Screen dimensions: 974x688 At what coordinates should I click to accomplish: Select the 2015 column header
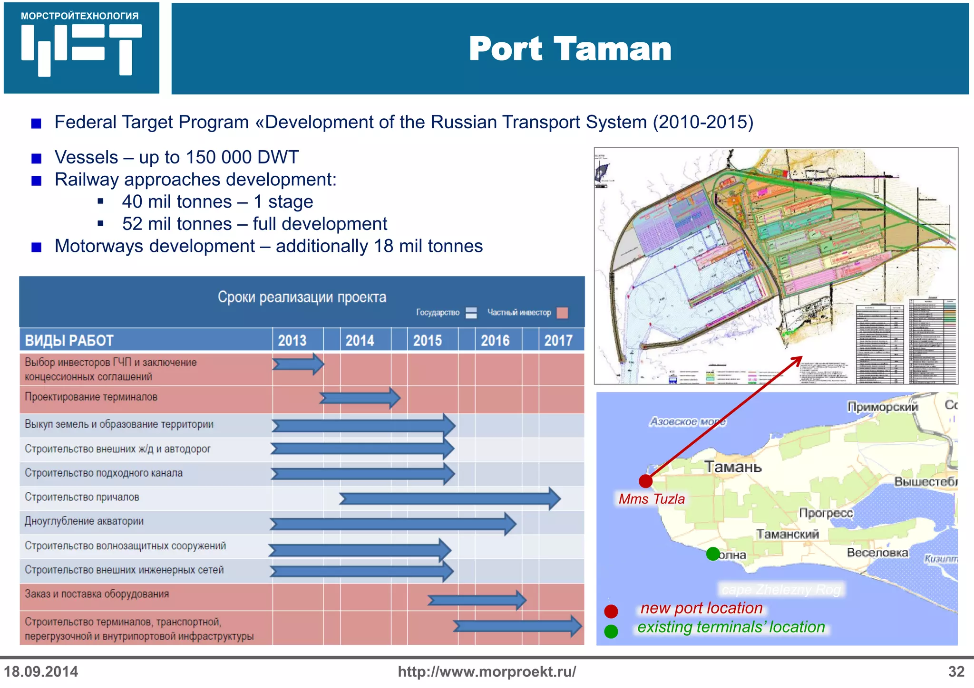tap(427, 340)
